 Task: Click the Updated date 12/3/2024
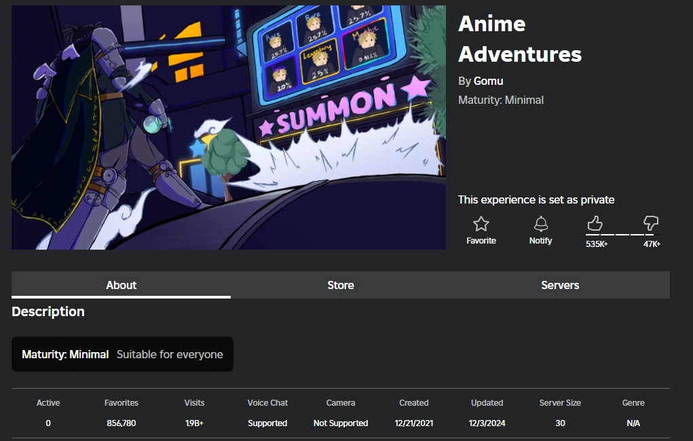coord(486,423)
